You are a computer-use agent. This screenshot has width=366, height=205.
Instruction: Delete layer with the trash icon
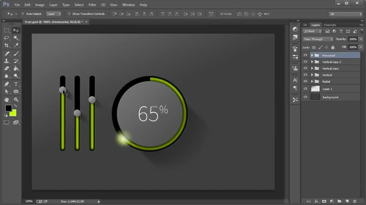tap(355, 201)
